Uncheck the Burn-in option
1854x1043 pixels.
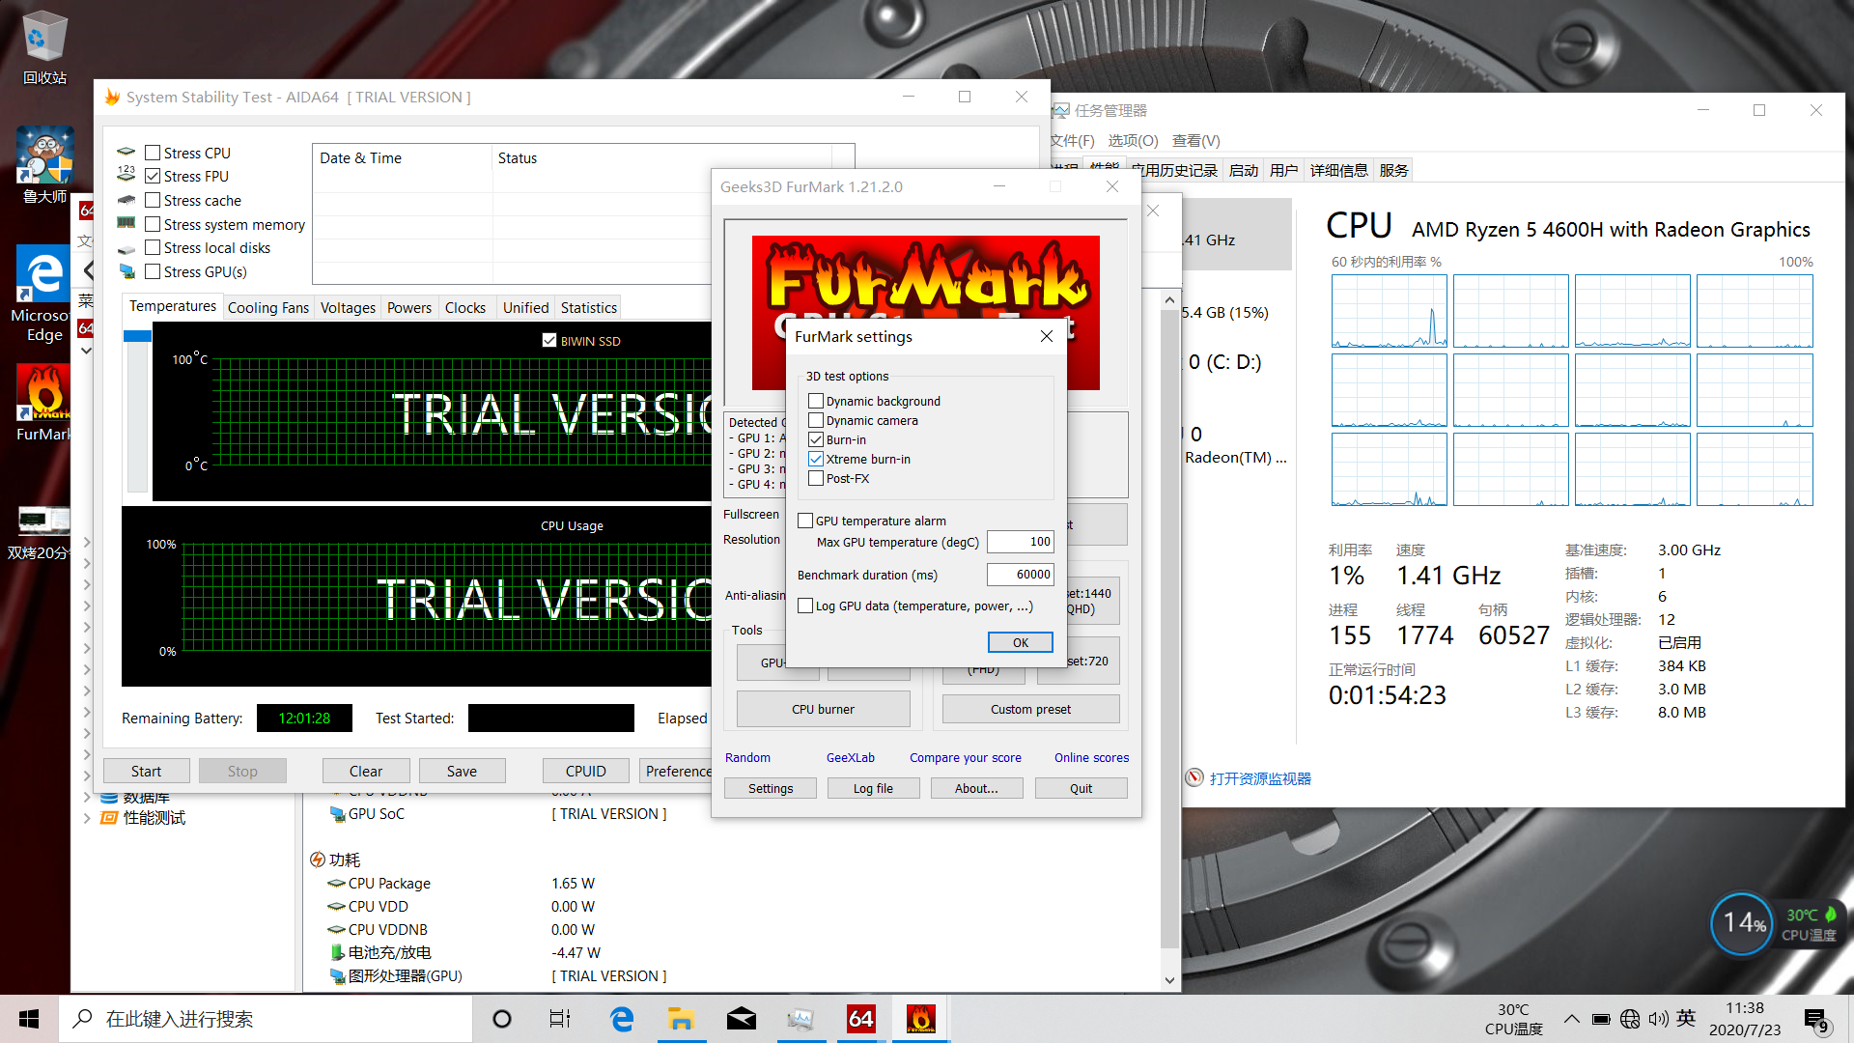click(x=816, y=439)
